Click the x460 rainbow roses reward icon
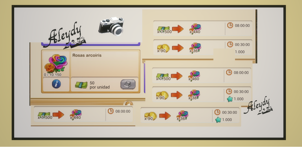 (x=194, y=76)
